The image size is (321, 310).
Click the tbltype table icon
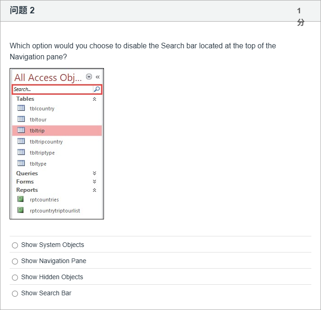pos(21,163)
